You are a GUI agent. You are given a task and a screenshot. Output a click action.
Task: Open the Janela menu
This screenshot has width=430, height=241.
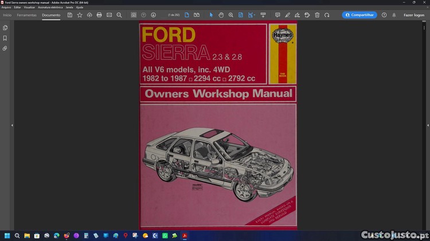coord(69,7)
